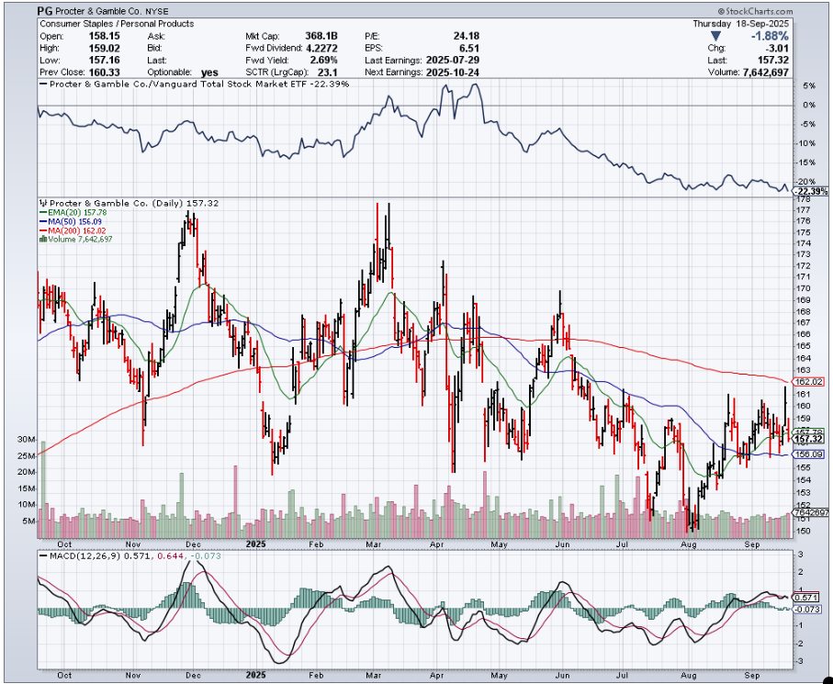833x684 pixels.
Task: Click the High value 159.02
Action: (x=104, y=48)
